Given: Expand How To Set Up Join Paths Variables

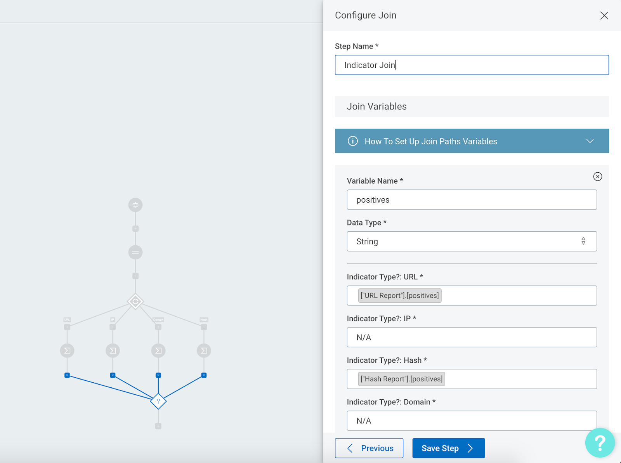Looking at the screenshot, I should point(590,141).
